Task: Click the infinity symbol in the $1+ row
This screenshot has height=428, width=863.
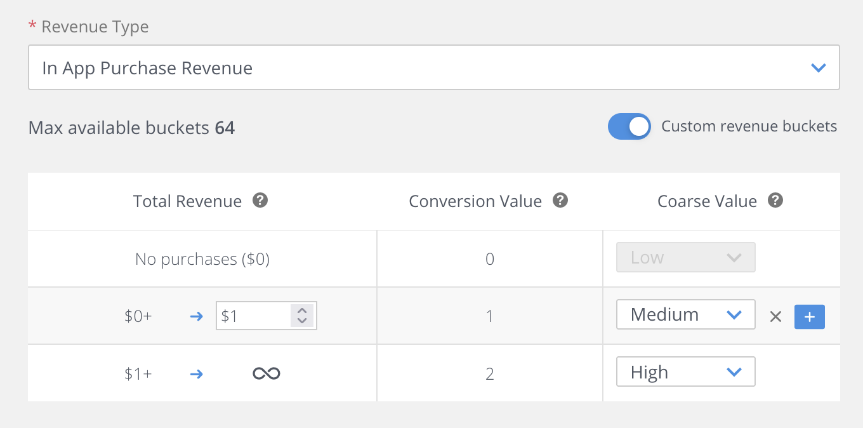Action: [x=266, y=373]
